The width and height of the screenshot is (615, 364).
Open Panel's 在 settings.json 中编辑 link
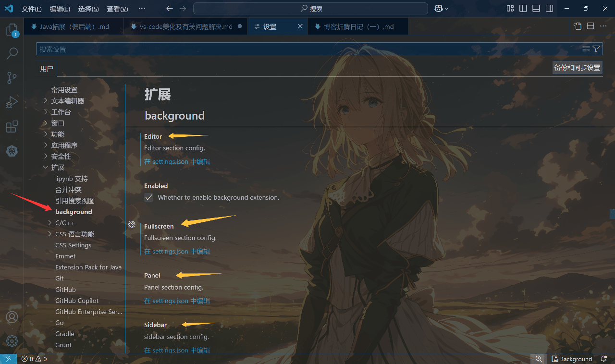point(177,301)
